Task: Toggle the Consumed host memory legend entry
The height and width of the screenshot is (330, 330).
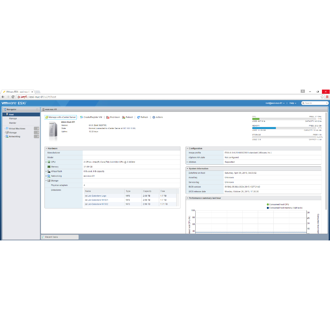Action: 285,208
